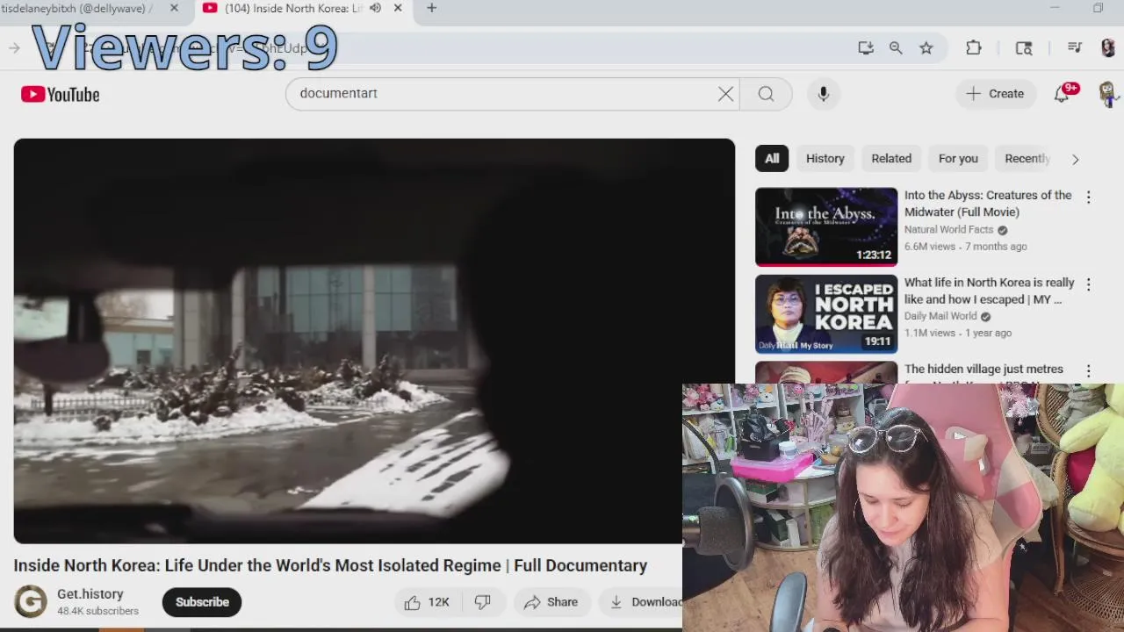Open the browser media controls icon
The image size is (1124, 632).
point(1075,48)
